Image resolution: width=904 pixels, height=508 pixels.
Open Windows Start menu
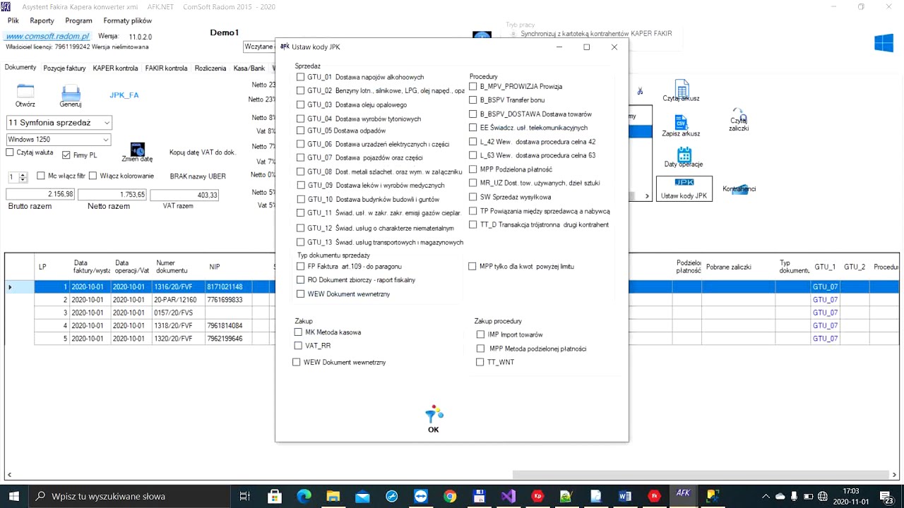[14, 496]
